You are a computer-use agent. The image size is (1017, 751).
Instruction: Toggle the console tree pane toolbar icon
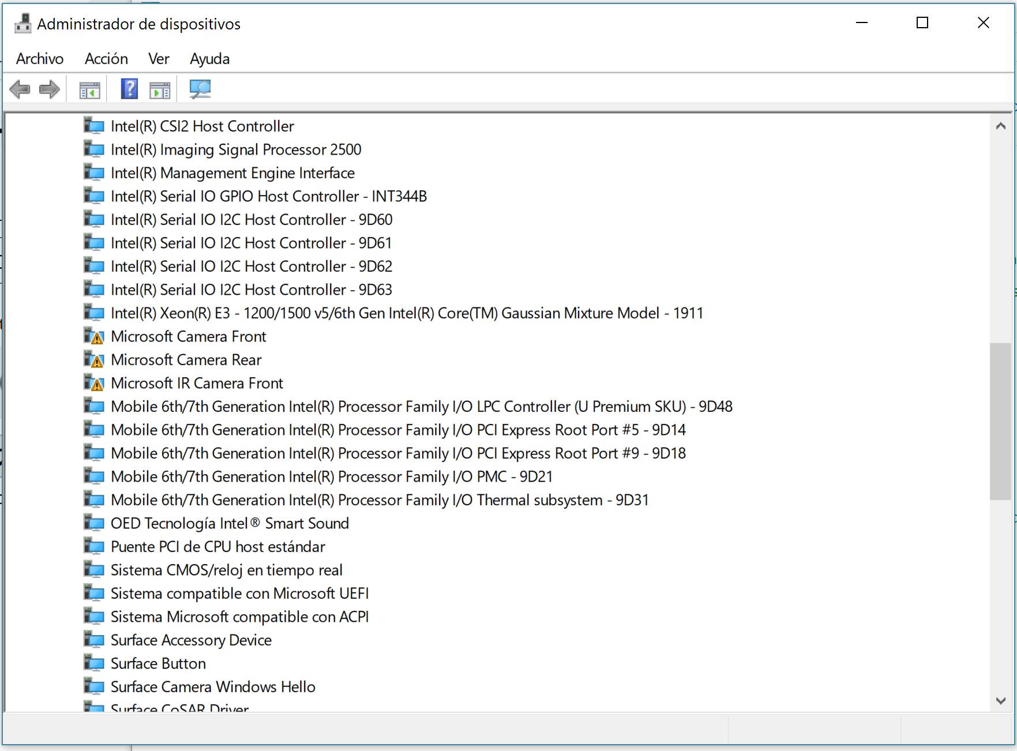point(89,90)
